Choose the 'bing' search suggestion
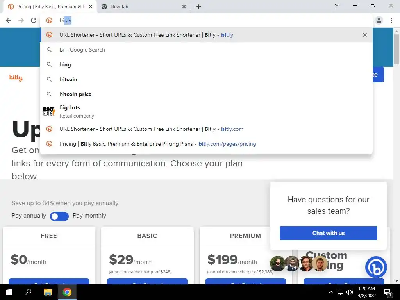400x300 pixels. [x=207, y=64]
